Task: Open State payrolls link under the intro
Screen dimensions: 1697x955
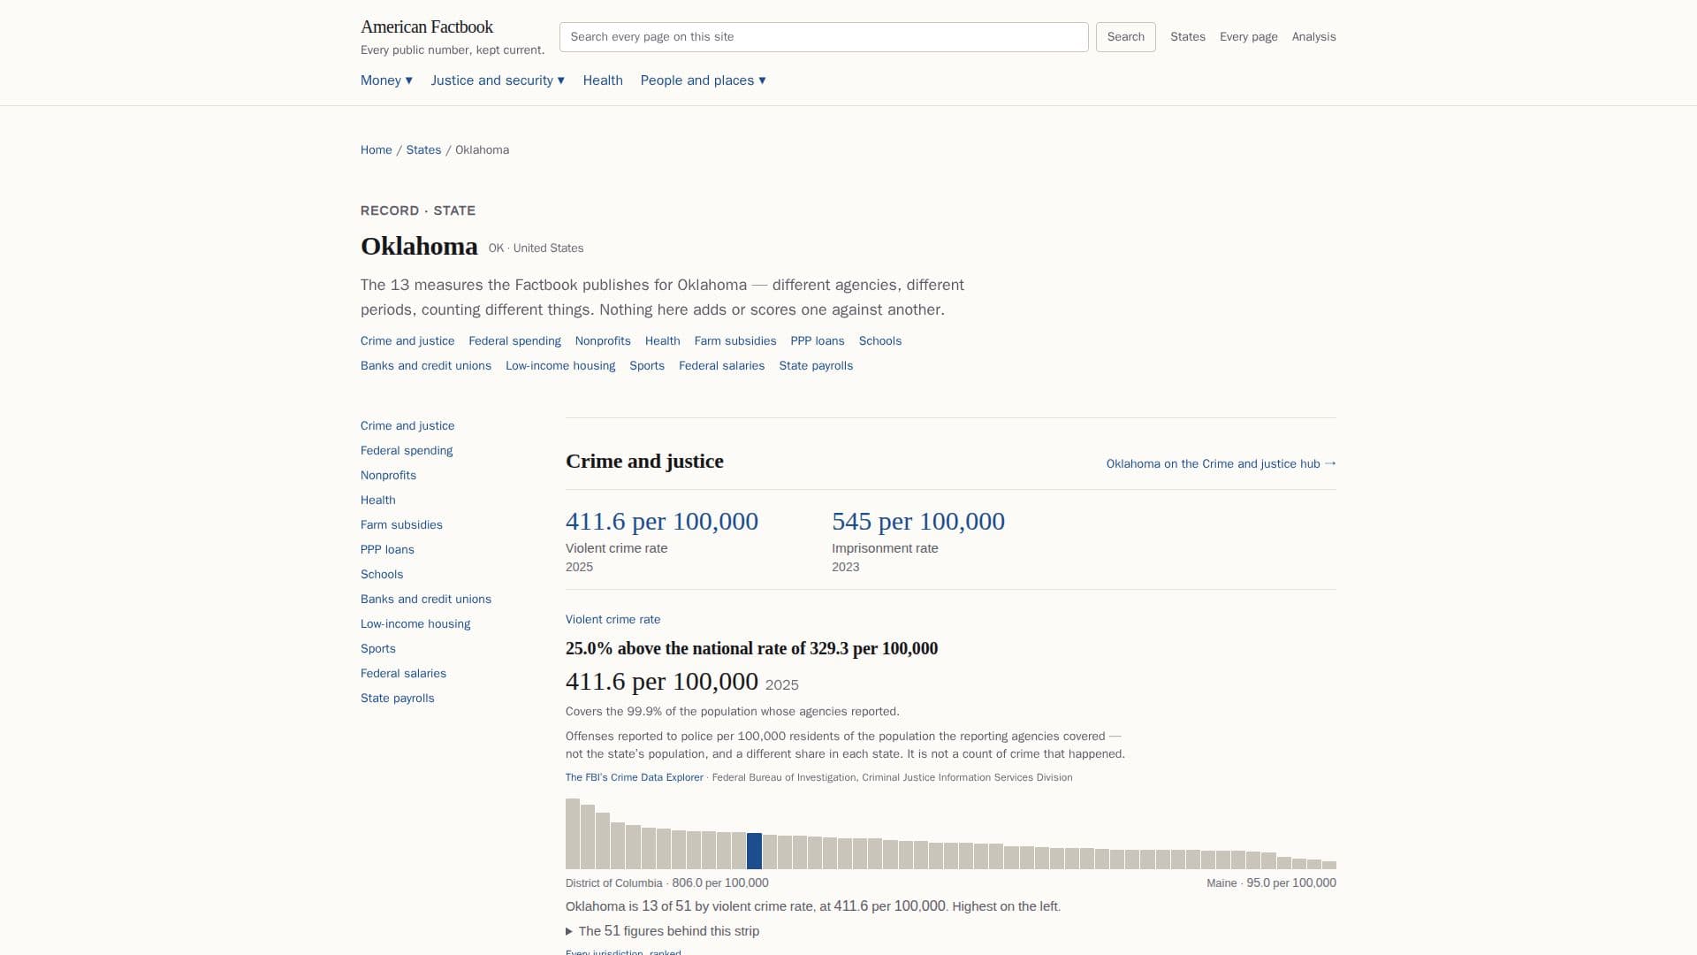Action: coord(816,366)
